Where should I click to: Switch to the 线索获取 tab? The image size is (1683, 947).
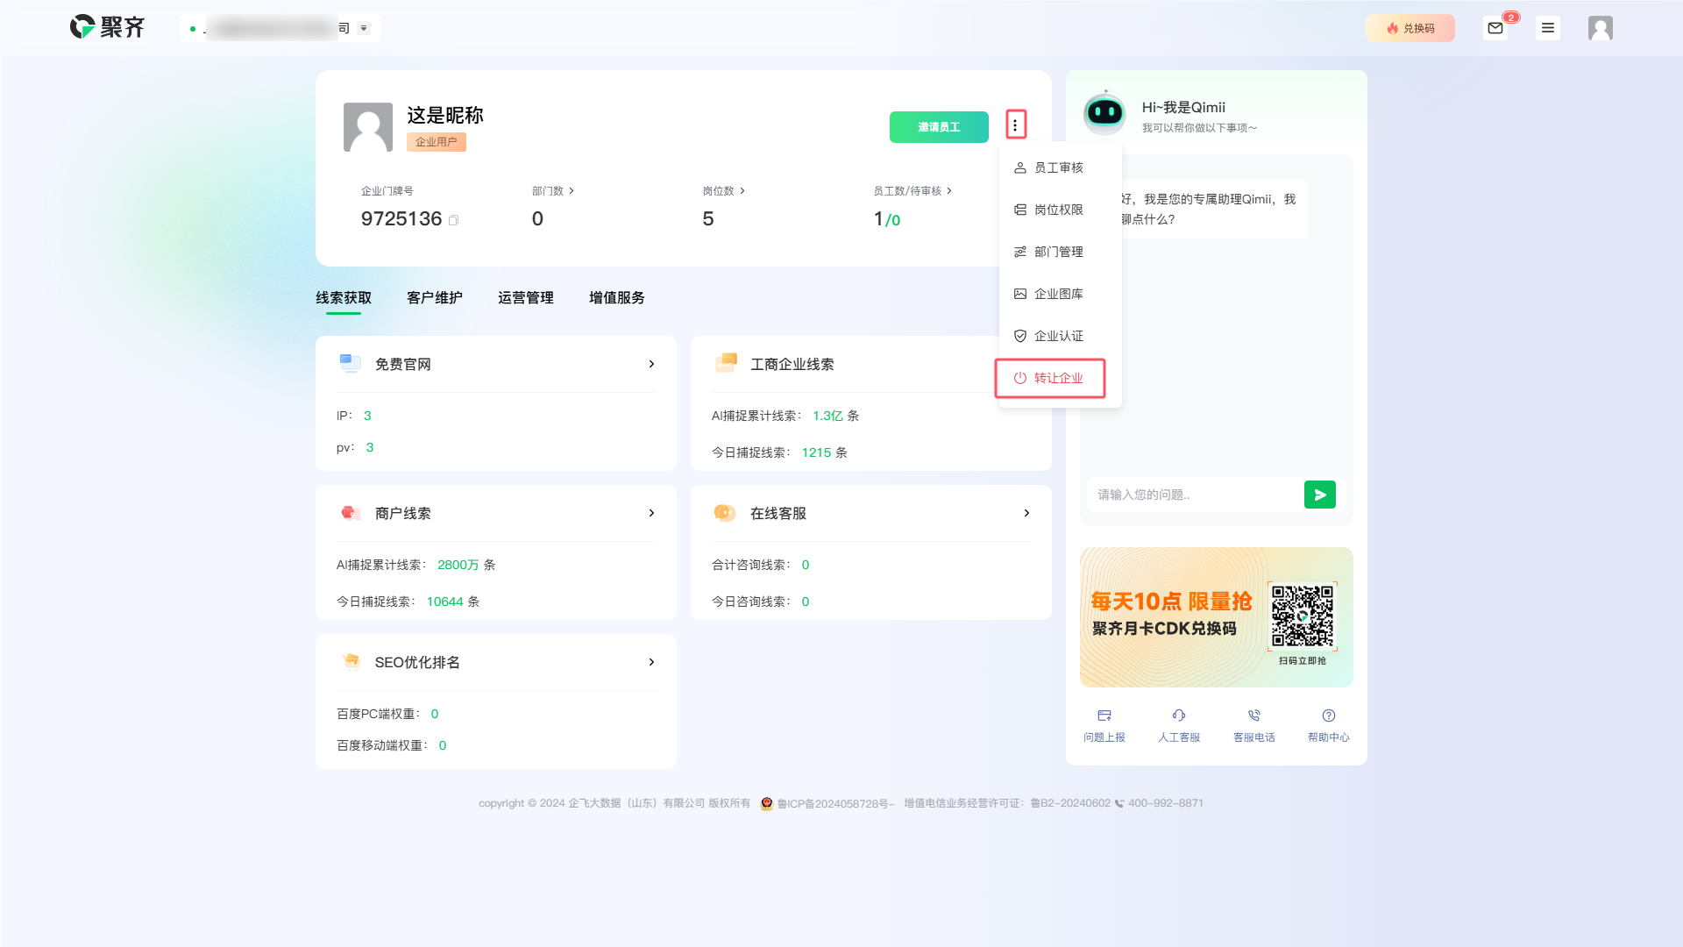tap(344, 298)
